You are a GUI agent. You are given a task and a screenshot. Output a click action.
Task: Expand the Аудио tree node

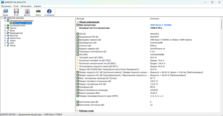pyautogui.click(x=5, y=40)
